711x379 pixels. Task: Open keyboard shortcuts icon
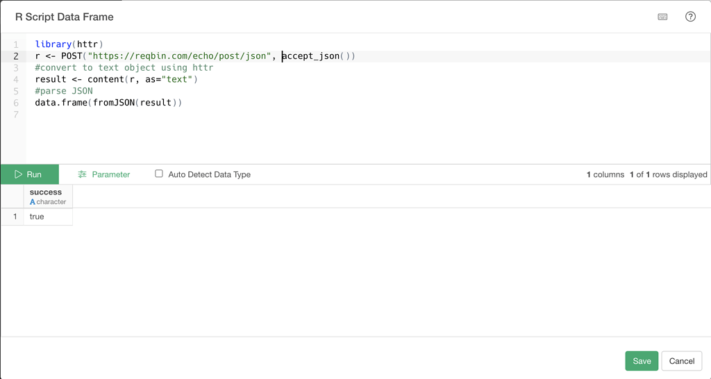pos(662,17)
